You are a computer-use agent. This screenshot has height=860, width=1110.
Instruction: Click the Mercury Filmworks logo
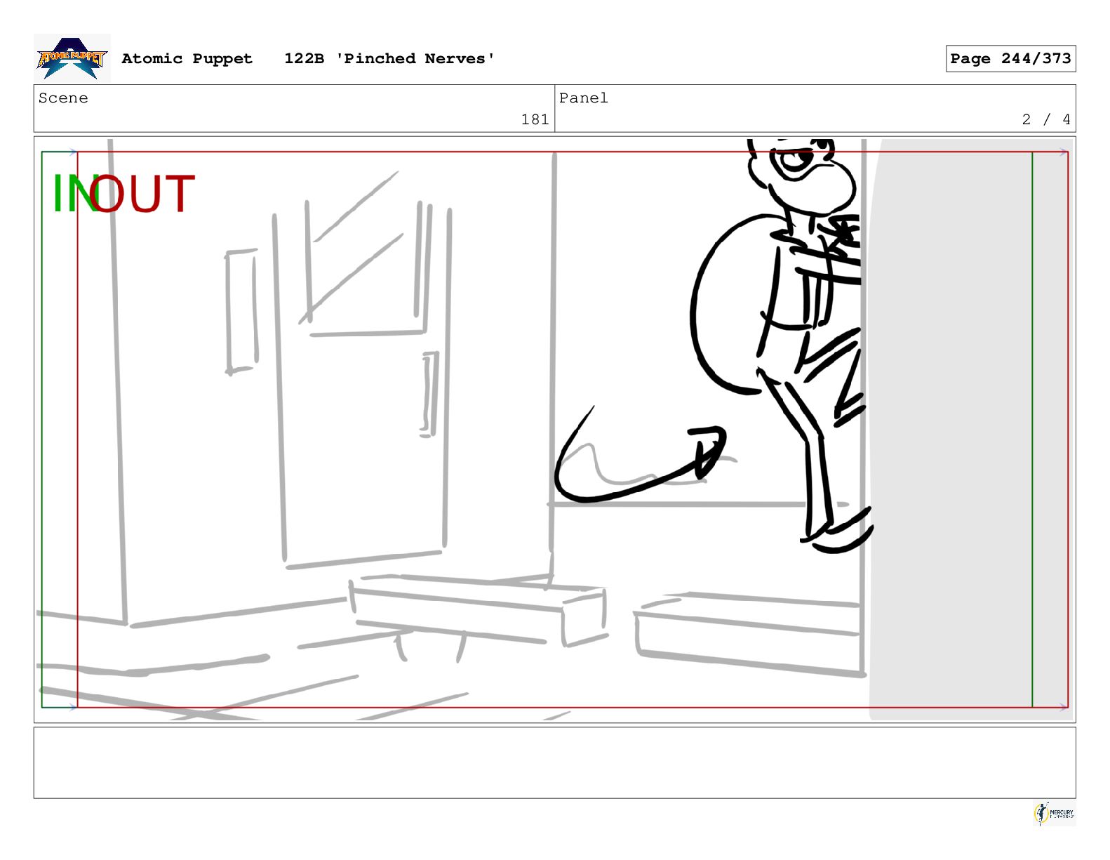click(1054, 814)
